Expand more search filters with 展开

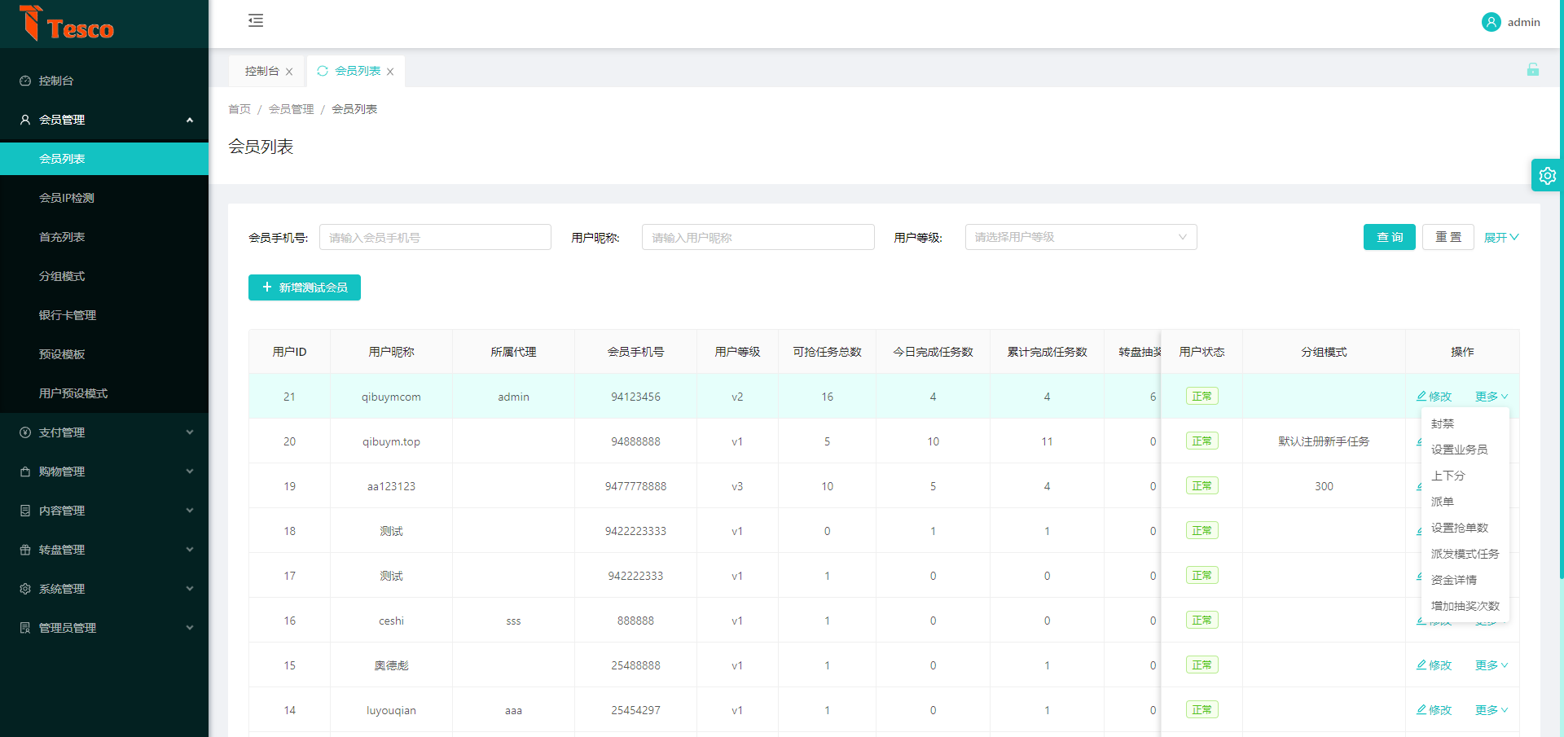[x=1500, y=238]
